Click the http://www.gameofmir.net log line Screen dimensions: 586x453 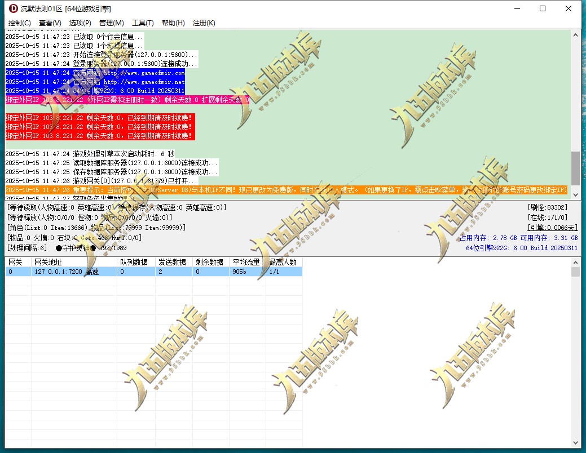(95, 82)
